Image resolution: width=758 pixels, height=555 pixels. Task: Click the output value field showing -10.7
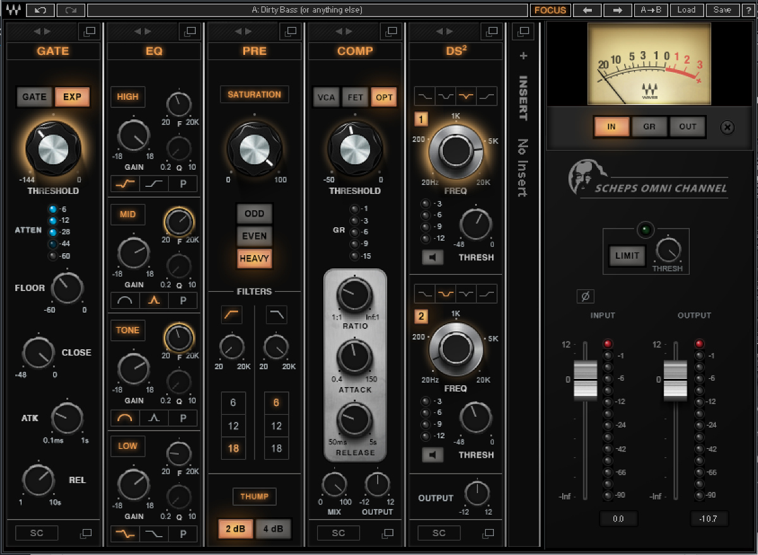(x=709, y=519)
